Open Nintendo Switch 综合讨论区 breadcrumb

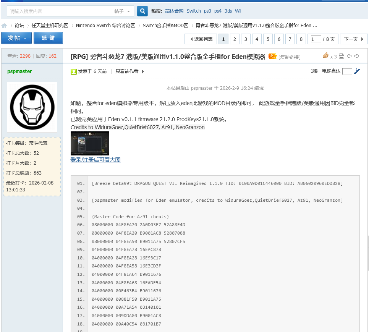tap(105, 26)
